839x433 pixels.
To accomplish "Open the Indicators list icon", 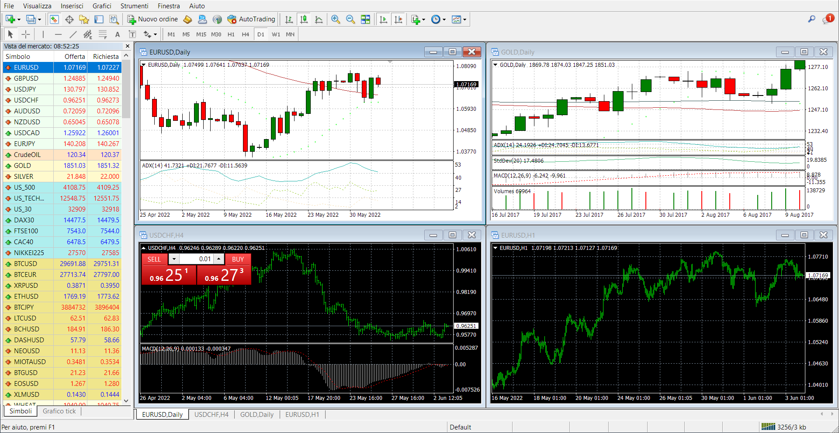I will click(x=416, y=19).
